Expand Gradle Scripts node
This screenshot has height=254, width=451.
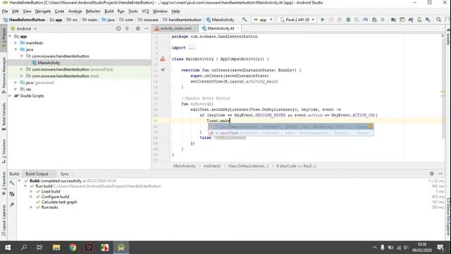point(10,96)
